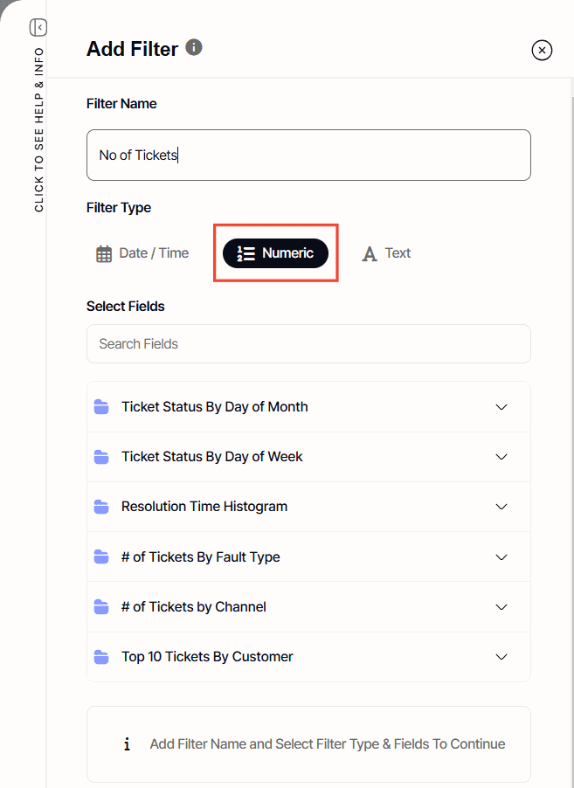Screen dimensions: 574x788
Task: Open the Top 10 Tickets By Customer group
Action: [x=501, y=657]
